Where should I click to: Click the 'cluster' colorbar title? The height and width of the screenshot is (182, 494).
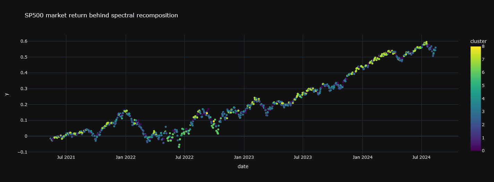click(478, 41)
